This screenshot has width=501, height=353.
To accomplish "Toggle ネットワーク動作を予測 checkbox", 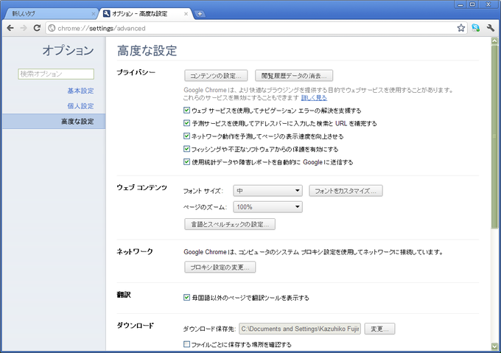I will 187,136.
